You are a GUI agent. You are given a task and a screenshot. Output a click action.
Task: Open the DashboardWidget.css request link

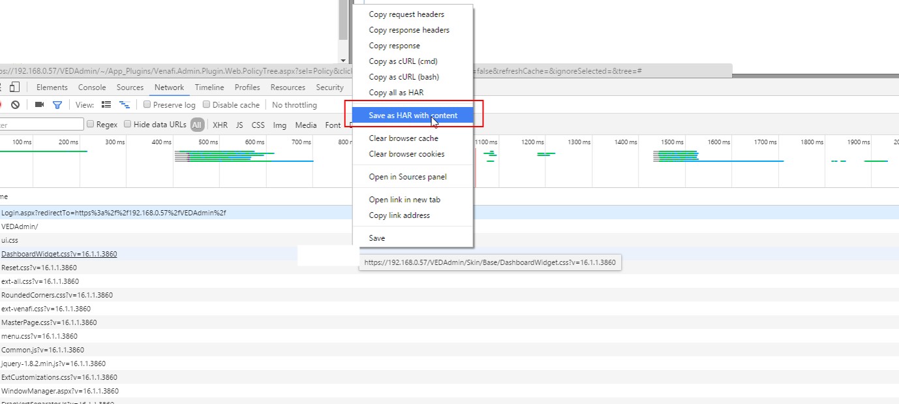pos(59,254)
